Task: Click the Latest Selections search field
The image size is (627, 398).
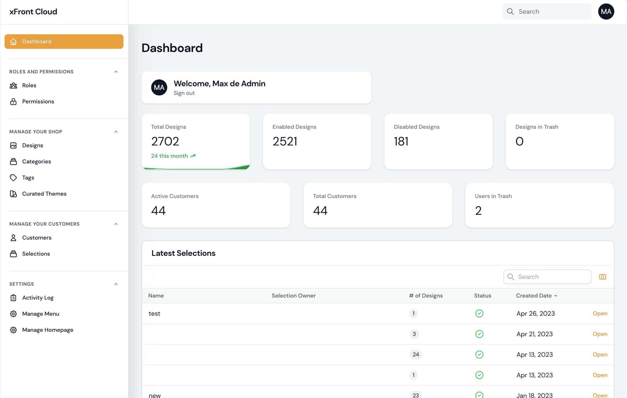Action: coord(547,277)
